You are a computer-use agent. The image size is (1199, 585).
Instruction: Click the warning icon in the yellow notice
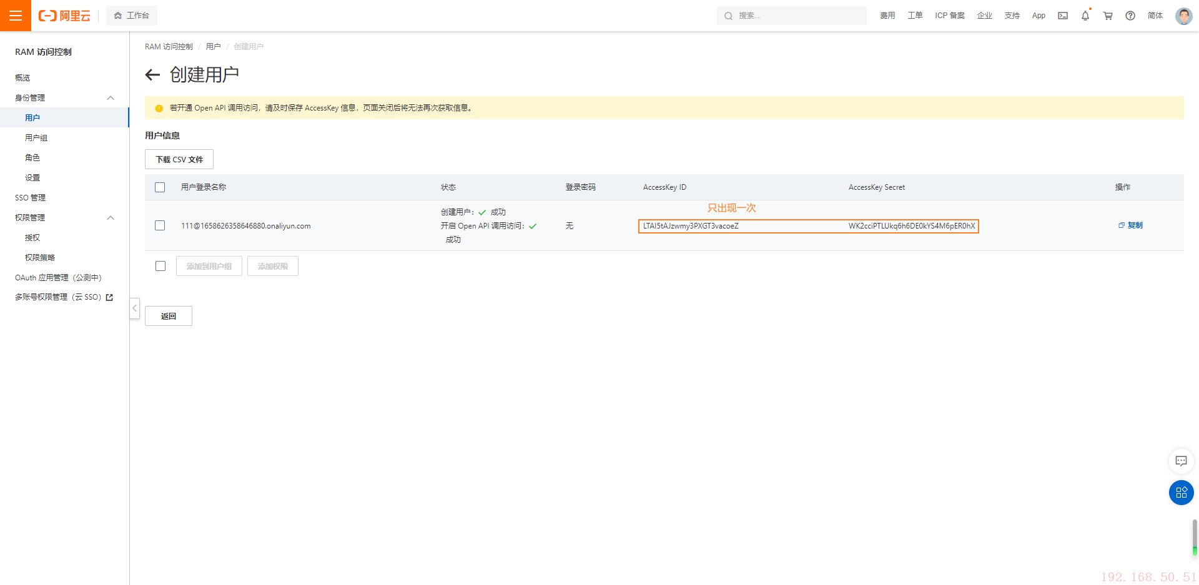(159, 108)
